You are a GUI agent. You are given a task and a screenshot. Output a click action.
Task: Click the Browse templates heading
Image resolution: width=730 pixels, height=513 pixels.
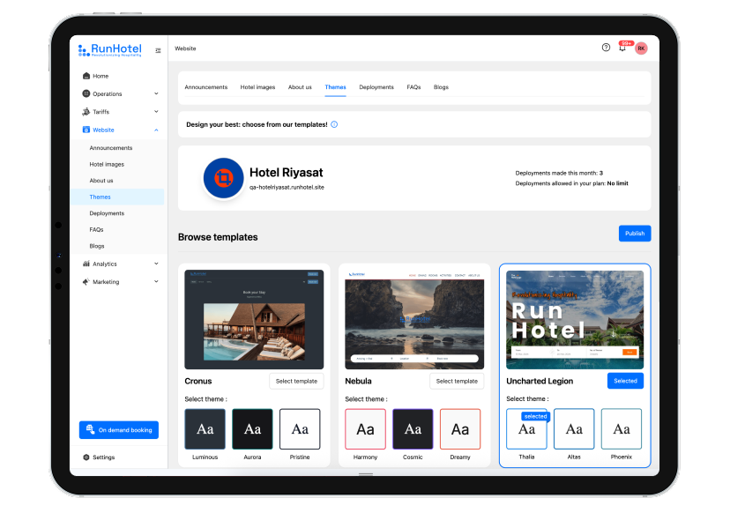[218, 237]
